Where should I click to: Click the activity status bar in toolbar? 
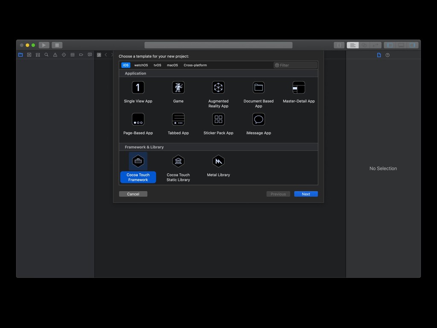click(218, 45)
